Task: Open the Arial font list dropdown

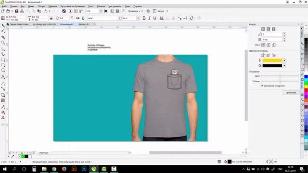Action: (x=119, y=18)
